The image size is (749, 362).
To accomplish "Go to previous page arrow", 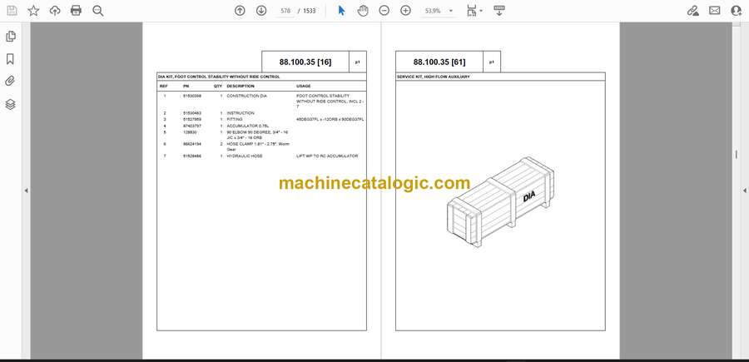I will [x=240, y=11].
